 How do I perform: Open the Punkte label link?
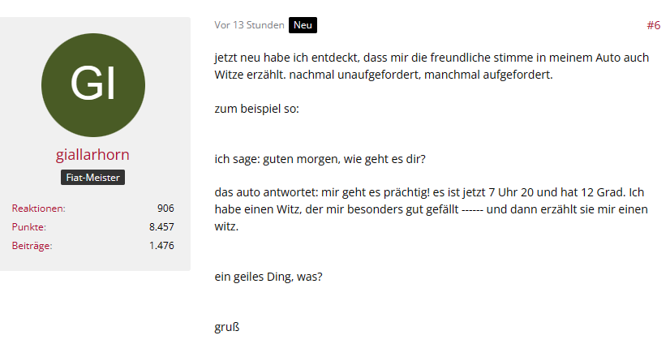(28, 227)
